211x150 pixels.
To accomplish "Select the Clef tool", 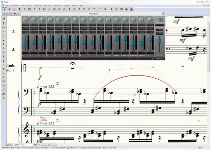I will click(x=24, y=9).
